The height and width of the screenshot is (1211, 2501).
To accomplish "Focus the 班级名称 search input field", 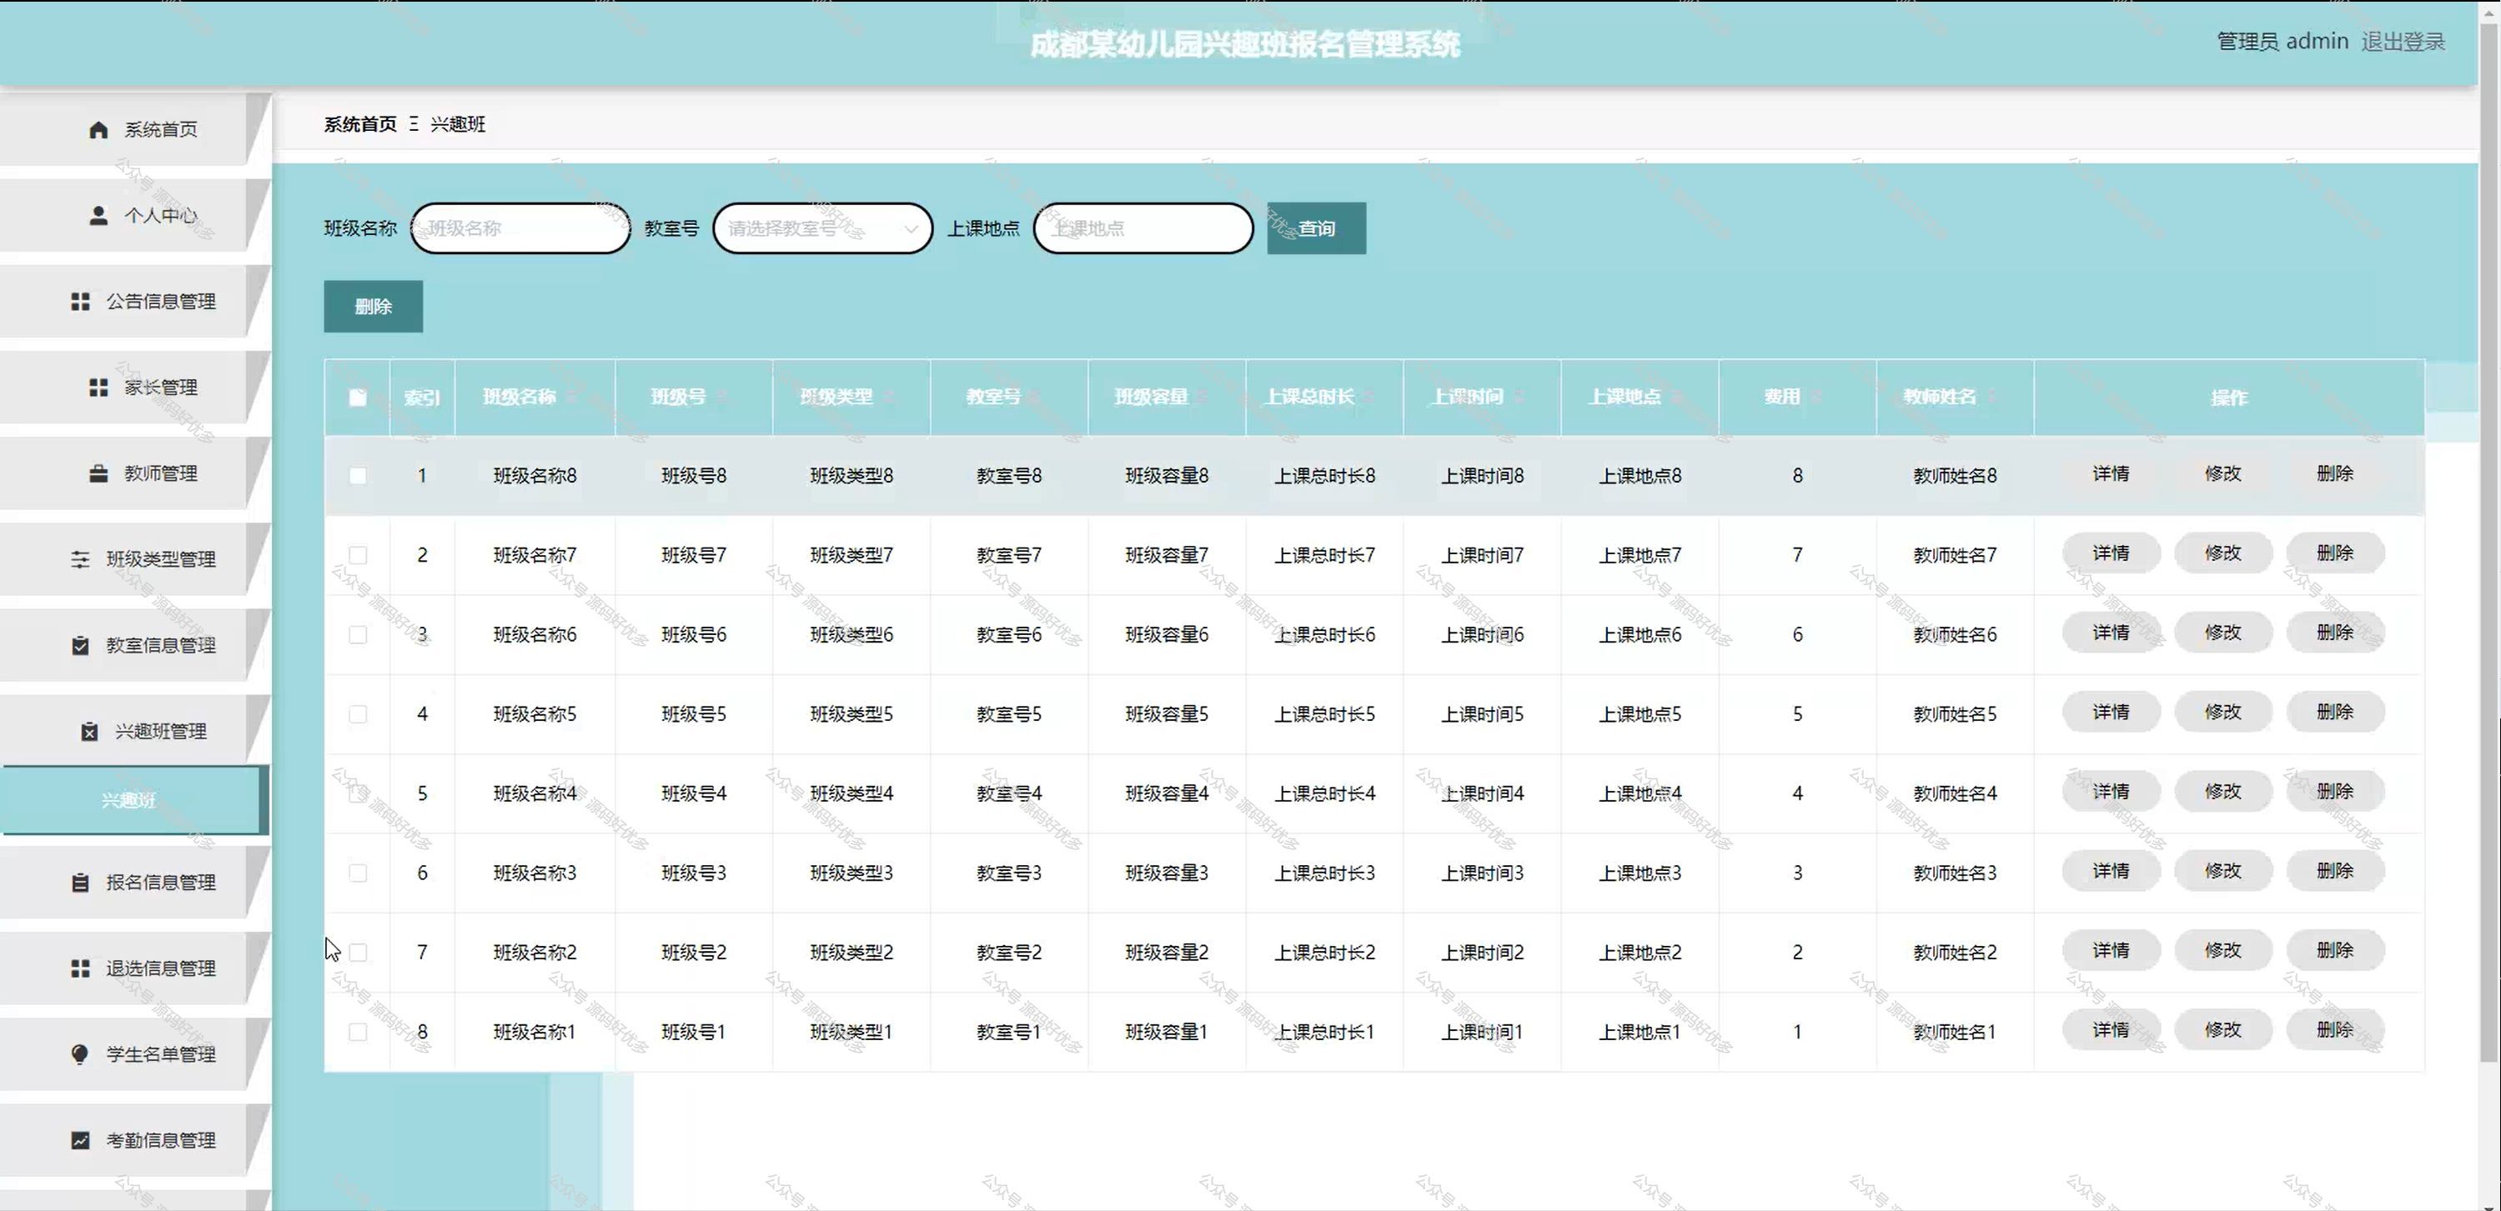I will point(520,228).
